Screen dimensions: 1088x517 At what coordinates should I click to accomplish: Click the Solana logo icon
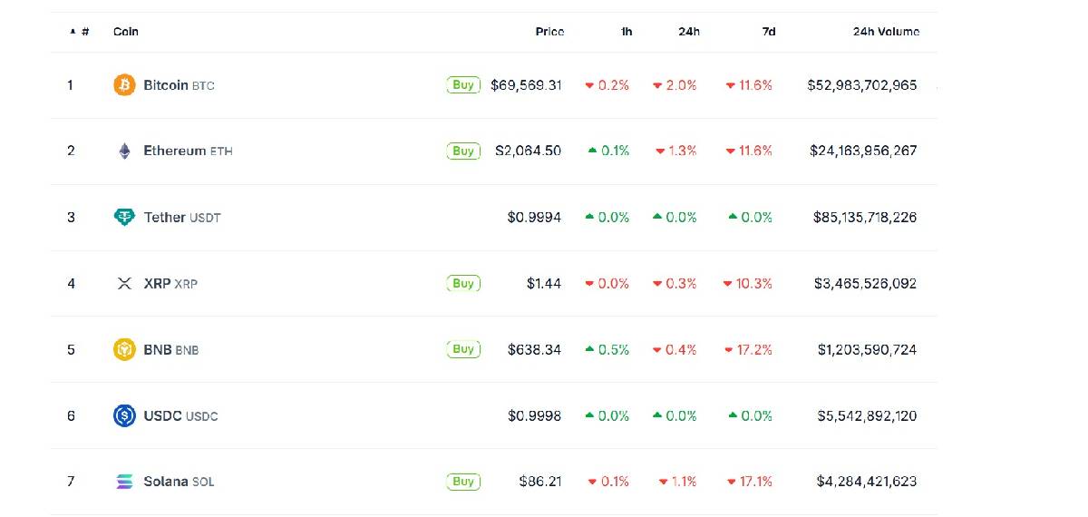[124, 482]
